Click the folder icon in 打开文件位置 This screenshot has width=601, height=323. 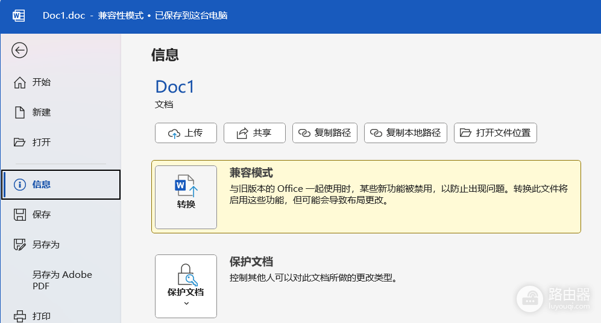[x=466, y=133]
